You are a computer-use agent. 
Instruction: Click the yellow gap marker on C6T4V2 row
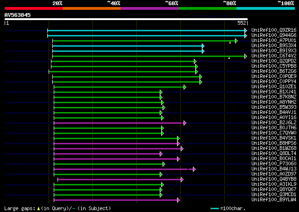pos(229,58)
